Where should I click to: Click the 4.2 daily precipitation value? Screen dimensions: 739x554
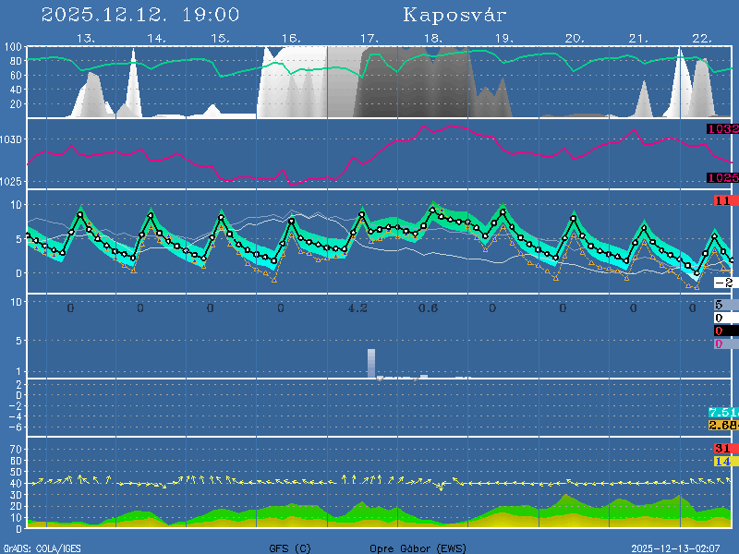click(357, 307)
